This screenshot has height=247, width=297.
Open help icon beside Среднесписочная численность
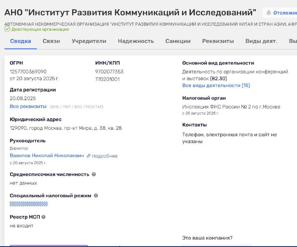(94, 174)
